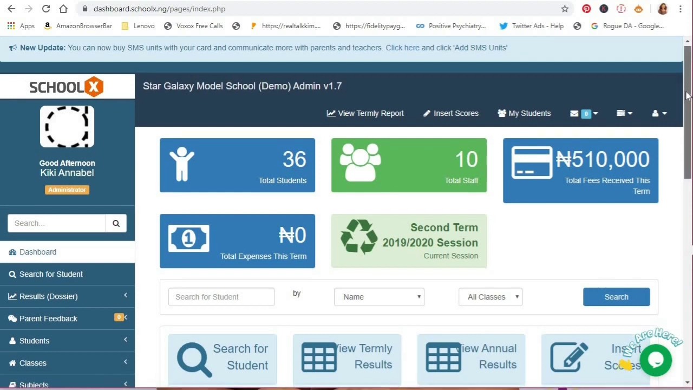Screen dimensions: 693x390
Task: Click the View Annual Results grid icon
Action: pyautogui.click(x=443, y=357)
